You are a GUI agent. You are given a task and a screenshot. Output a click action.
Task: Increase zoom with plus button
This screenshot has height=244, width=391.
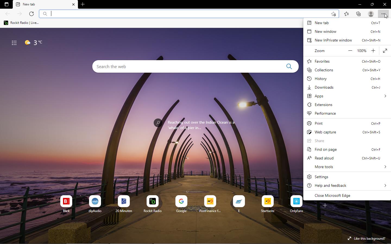373,51
